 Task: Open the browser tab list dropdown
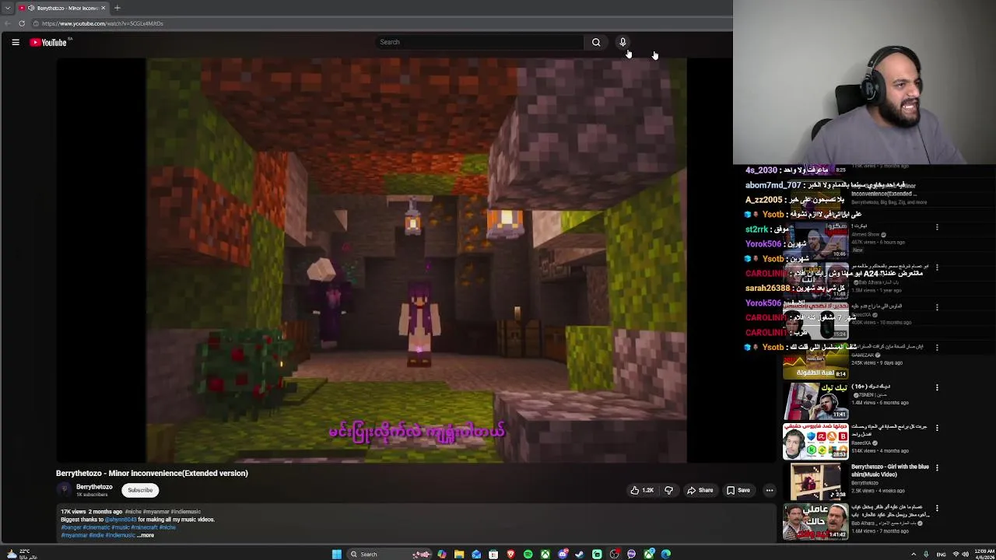point(7,8)
